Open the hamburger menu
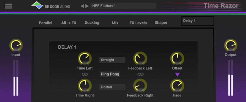Image resolution: width=246 pixels, height=102 pixels. pos(9,6)
